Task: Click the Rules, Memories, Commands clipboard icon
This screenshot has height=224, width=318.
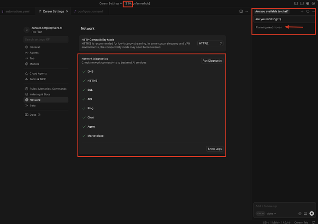Action: pos(27,88)
